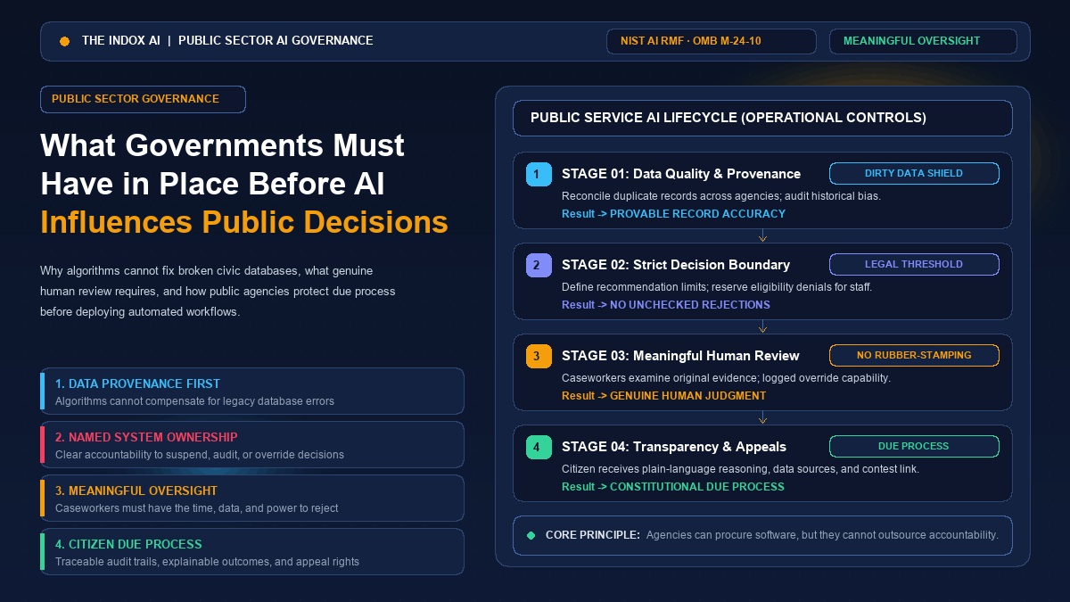Click the PUBLIC SERVICE AI LIFECYCLE panel title
1070x602 pixels.
(728, 118)
